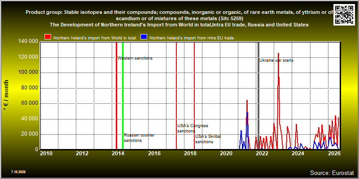Click the 2014 x-axis label
This screenshot has width=359, height=179.
[x=118, y=153]
